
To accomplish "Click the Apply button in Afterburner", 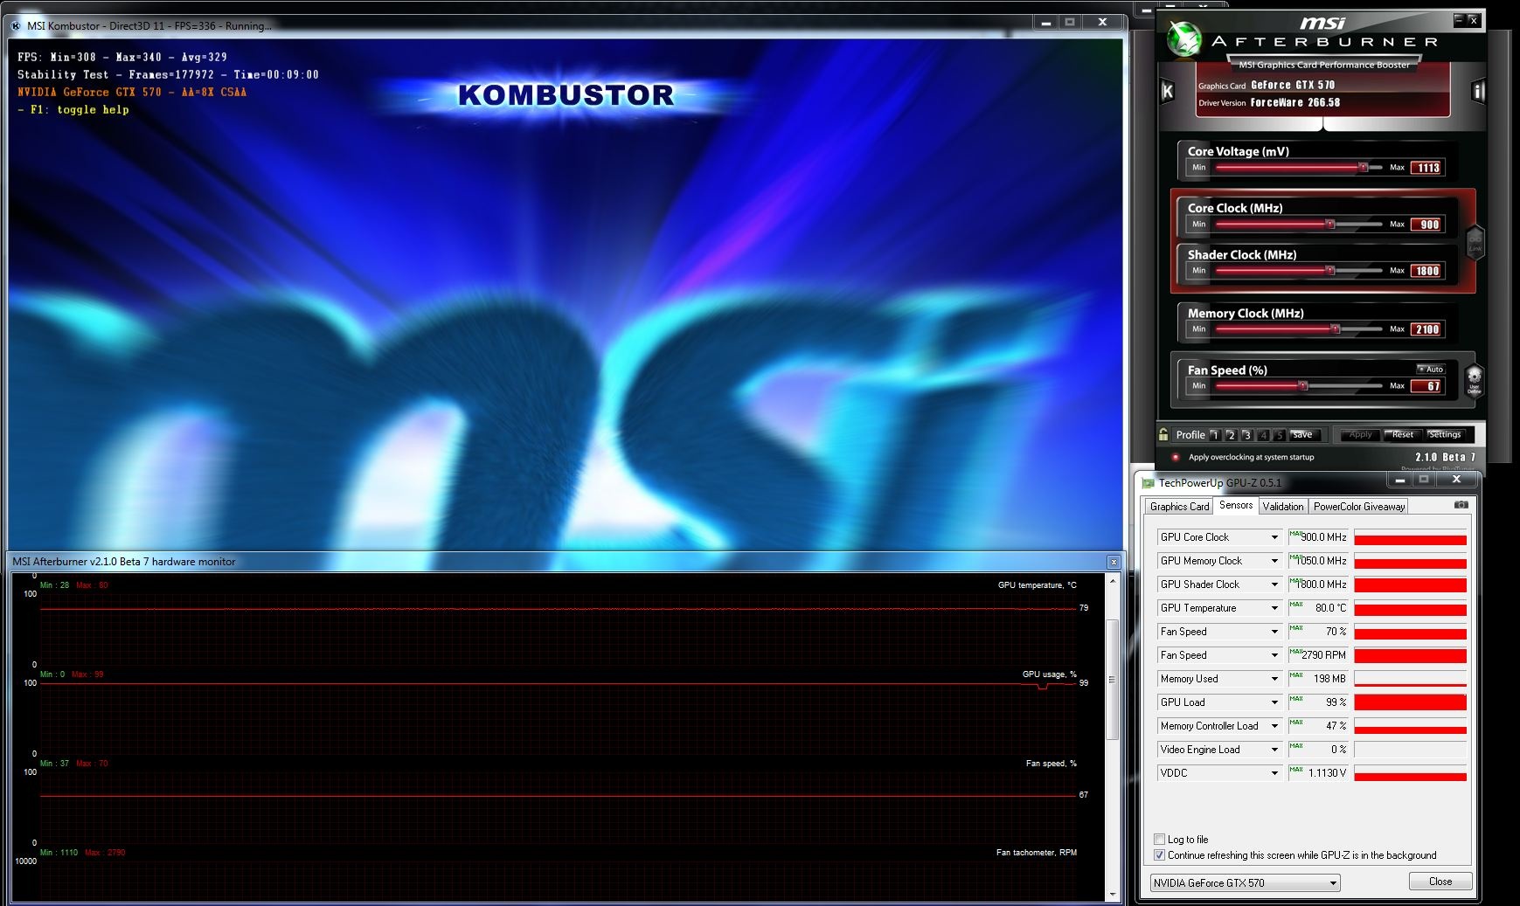I will (x=1360, y=435).
